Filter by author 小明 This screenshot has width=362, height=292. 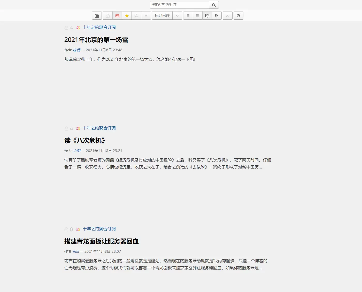click(77, 151)
